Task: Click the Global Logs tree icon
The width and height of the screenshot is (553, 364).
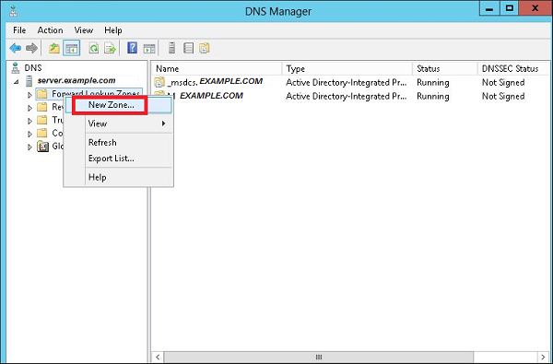Action: (x=42, y=146)
